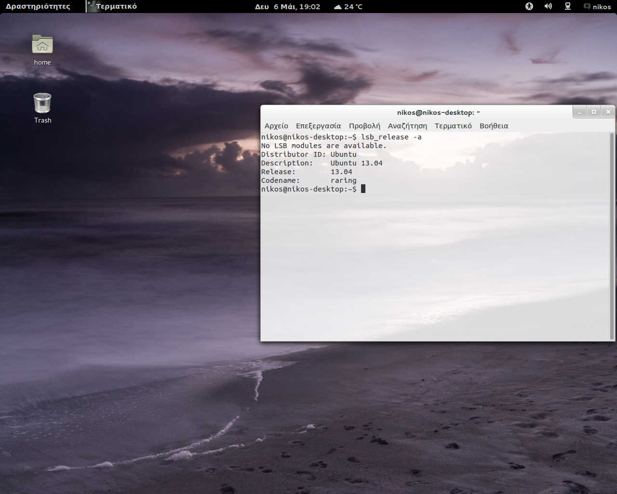Click the volume speaker icon
The width and height of the screenshot is (617, 494).
tap(548, 6)
